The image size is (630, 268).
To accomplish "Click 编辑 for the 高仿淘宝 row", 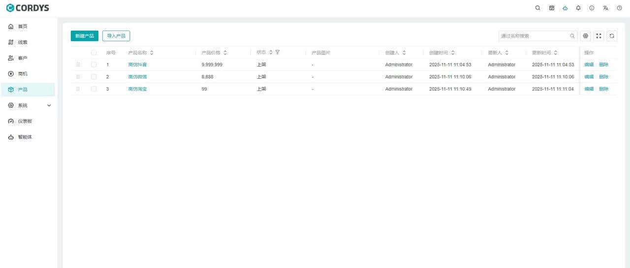I will pyautogui.click(x=589, y=89).
